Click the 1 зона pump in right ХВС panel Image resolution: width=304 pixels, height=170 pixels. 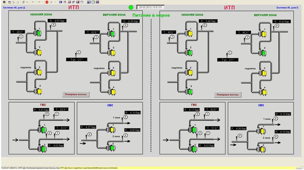262,130
